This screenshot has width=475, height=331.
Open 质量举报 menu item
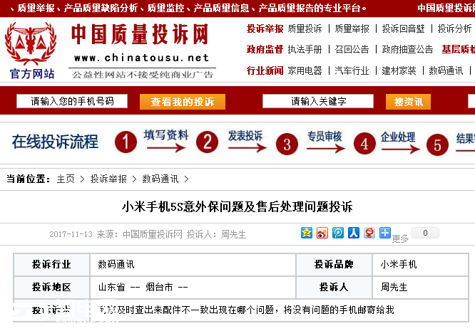pyautogui.click(x=352, y=28)
